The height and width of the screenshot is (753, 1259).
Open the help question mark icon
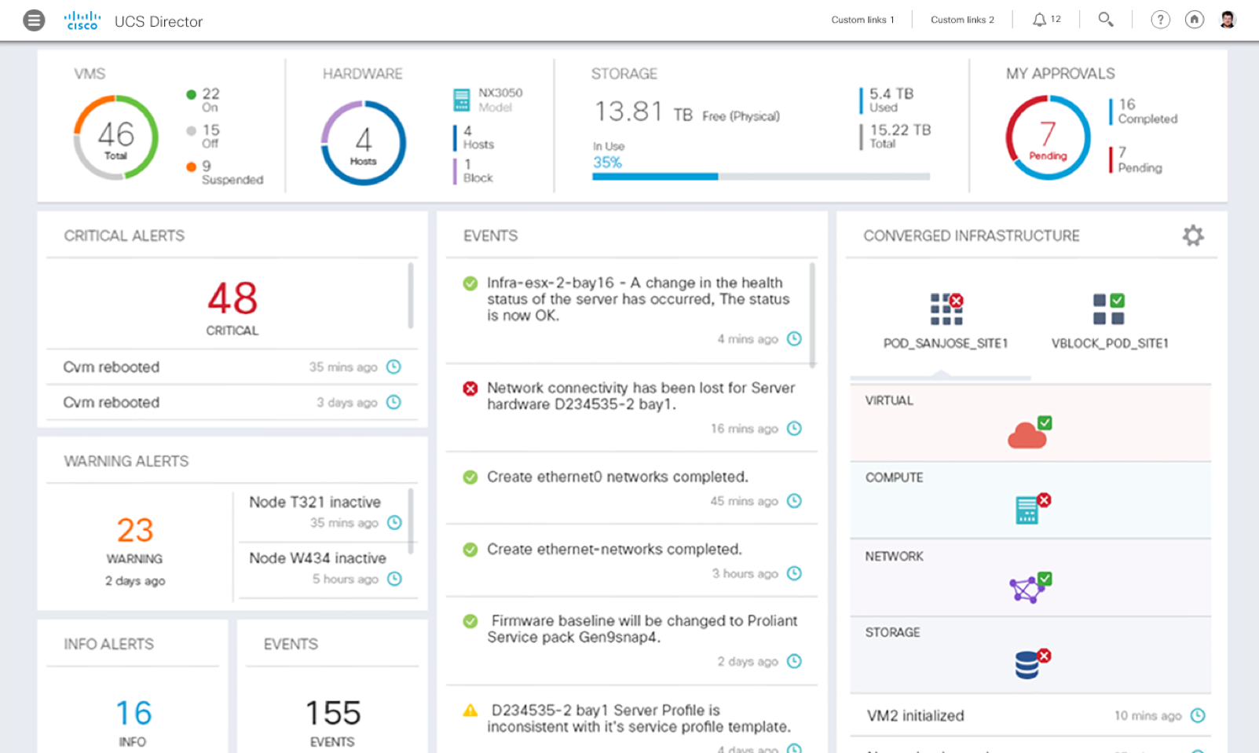coord(1160,20)
